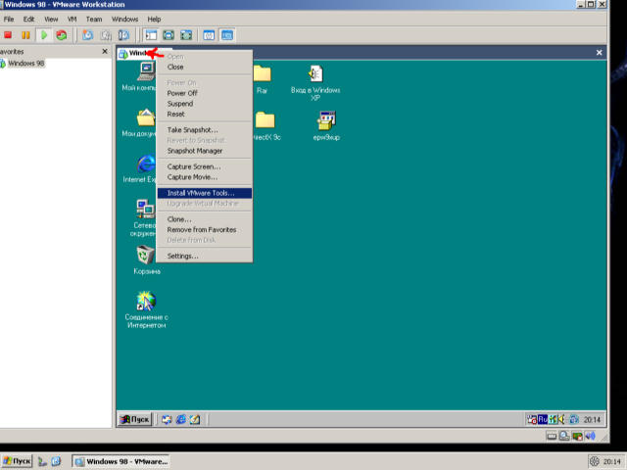Click the red Power Off toolbar button
Viewport: 627px width, 470px height.
[x=9, y=34]
